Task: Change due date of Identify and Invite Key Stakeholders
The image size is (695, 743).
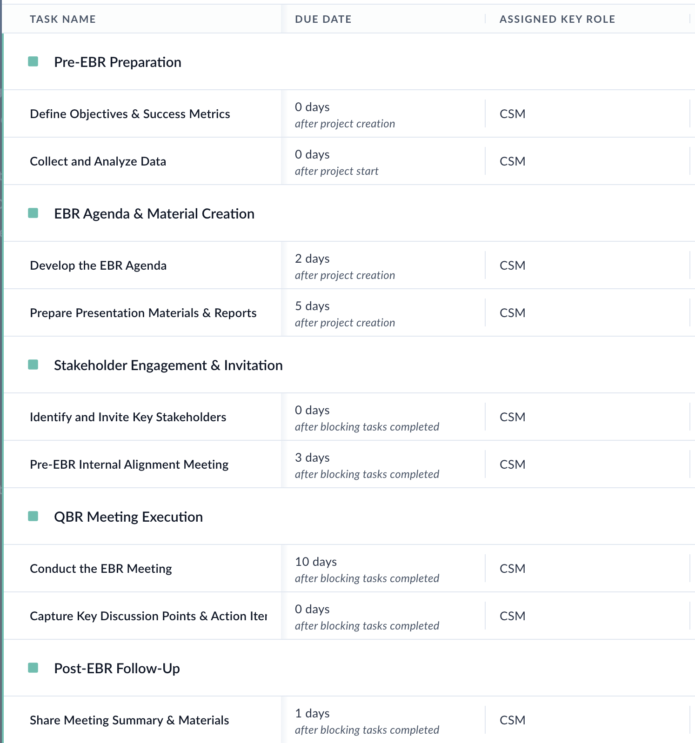Action: point(367,418)
